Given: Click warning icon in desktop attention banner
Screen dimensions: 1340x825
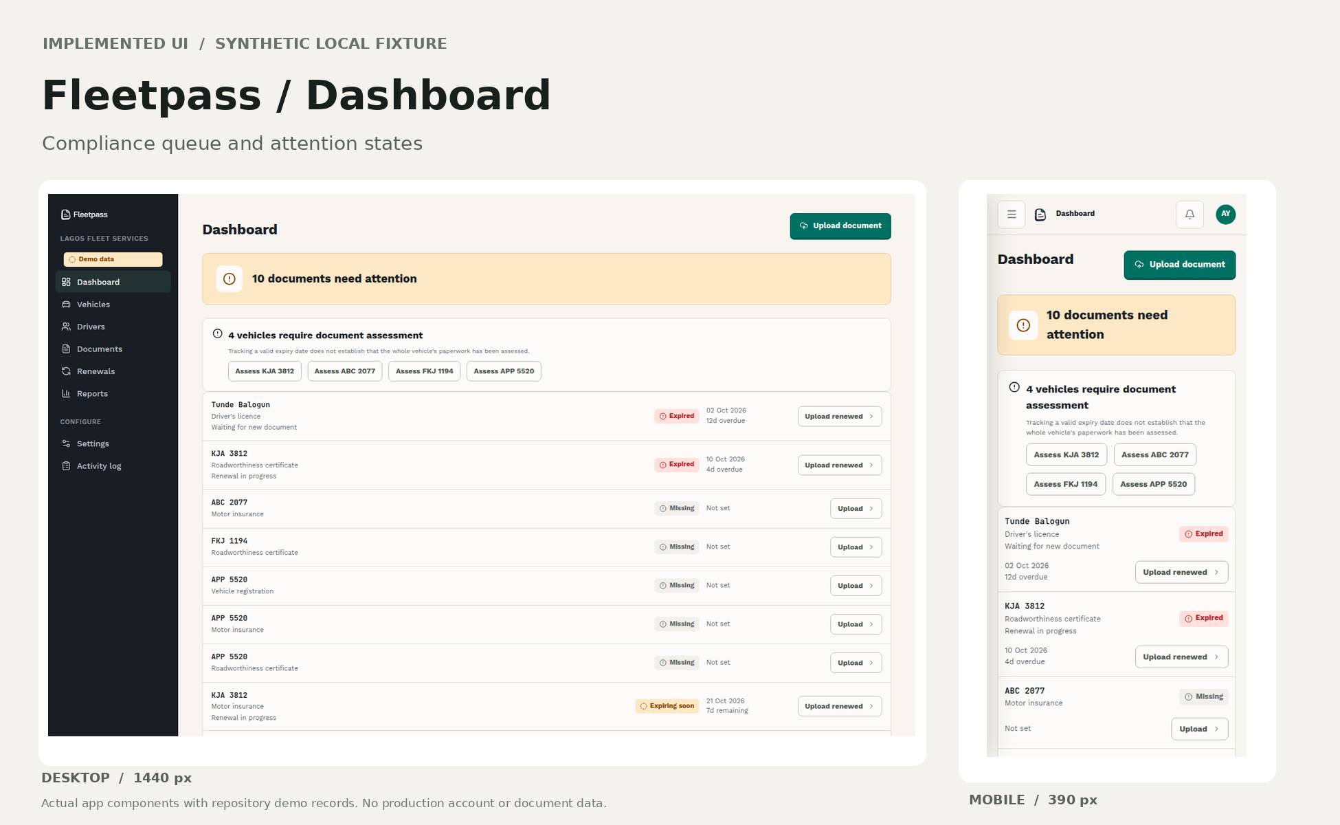Looking at the screenshot, I should pos(230,279).
